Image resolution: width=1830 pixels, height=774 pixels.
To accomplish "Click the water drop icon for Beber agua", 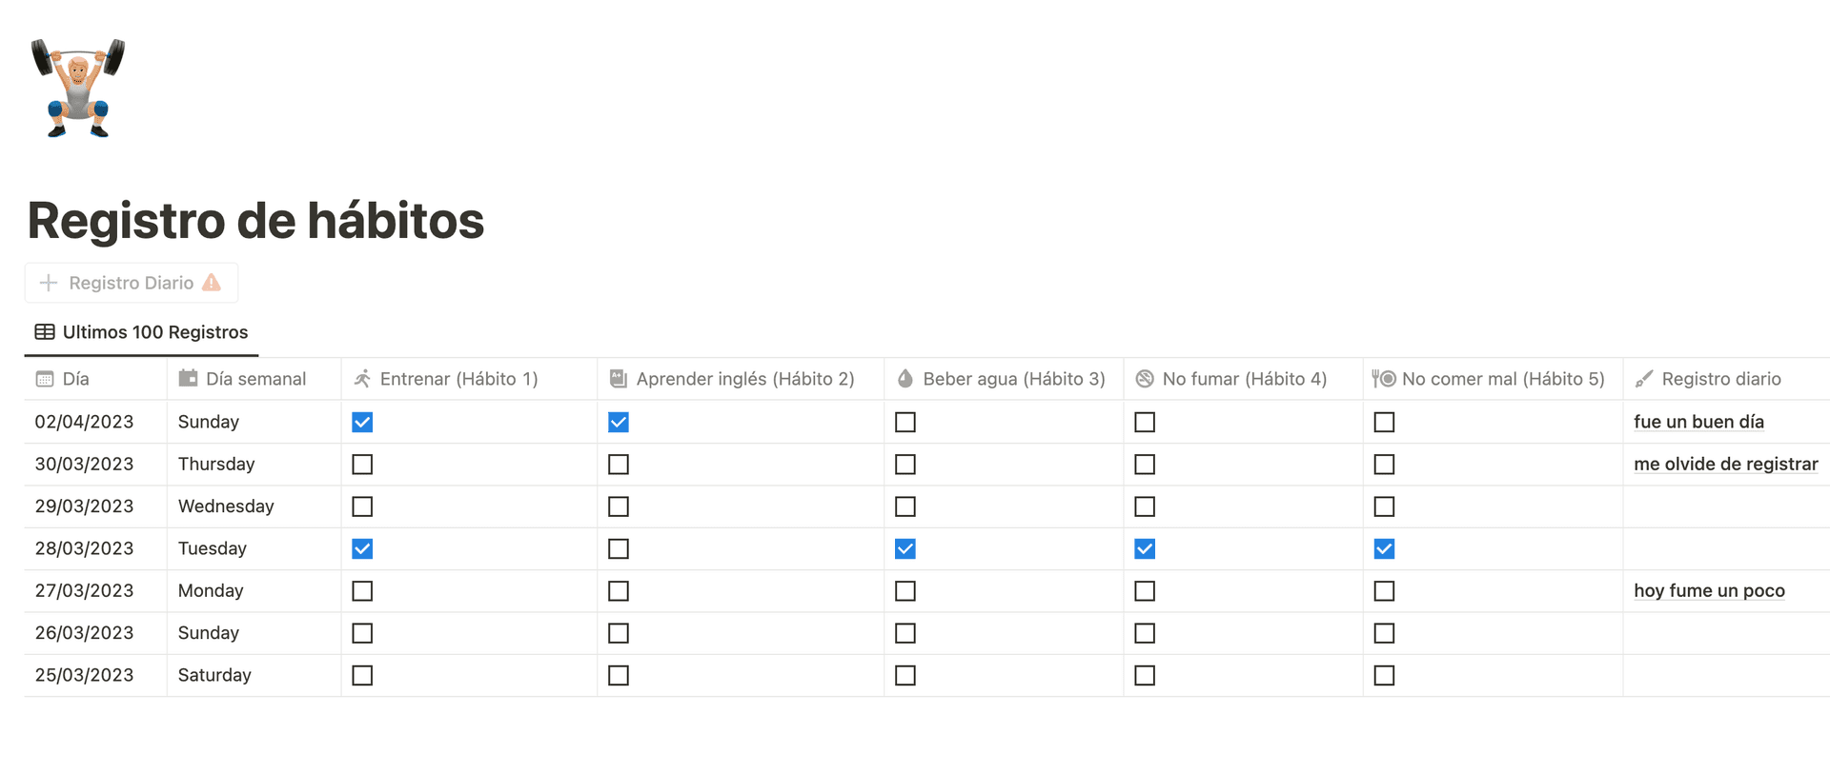I will pyautogui.click(x=905, y=379).
